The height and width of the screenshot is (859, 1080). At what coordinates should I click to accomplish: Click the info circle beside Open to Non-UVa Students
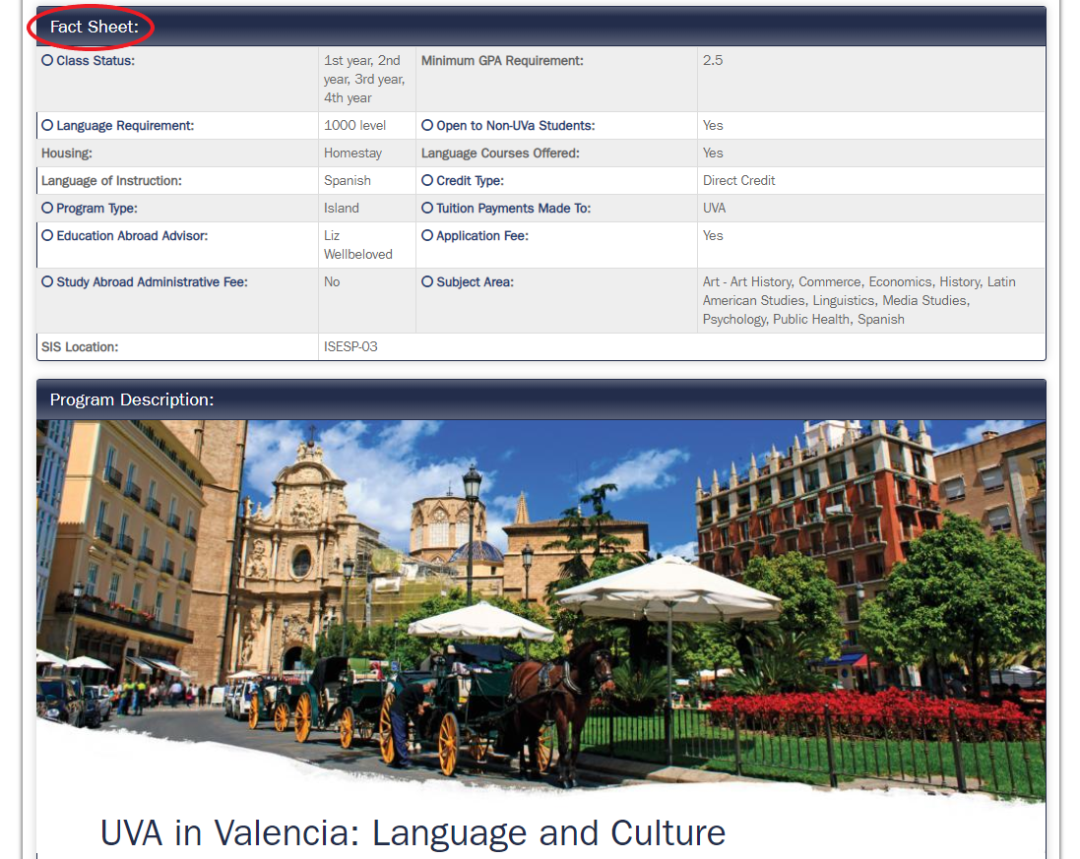point(427,125)
